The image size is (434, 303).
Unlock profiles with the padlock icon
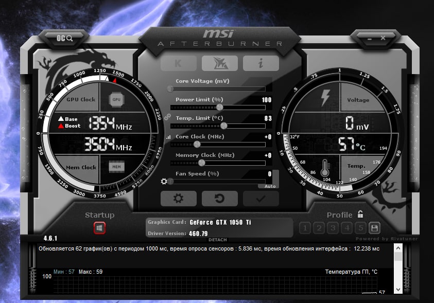(x=360, y=214)
